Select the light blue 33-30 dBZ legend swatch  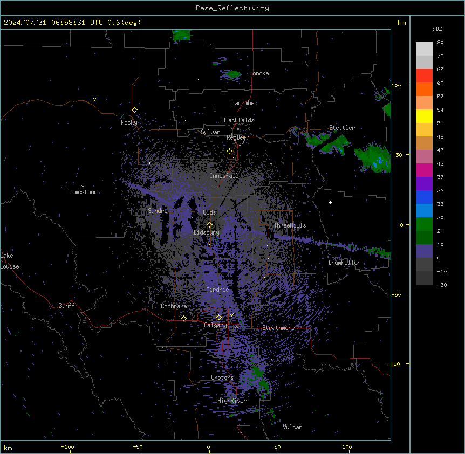424,211
